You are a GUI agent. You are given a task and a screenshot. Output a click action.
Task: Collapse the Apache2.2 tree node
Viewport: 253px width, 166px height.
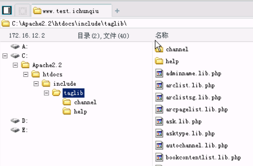[15, 65]
